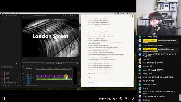
Task: Toggle V2 track lock
Action: (x=27, y=74)
